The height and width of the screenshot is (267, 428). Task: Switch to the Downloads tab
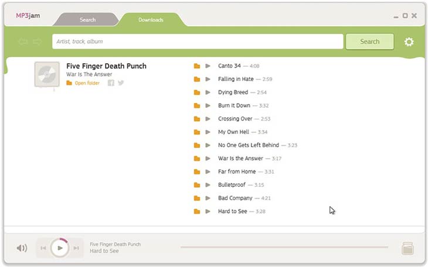click(x=151, y=20)
